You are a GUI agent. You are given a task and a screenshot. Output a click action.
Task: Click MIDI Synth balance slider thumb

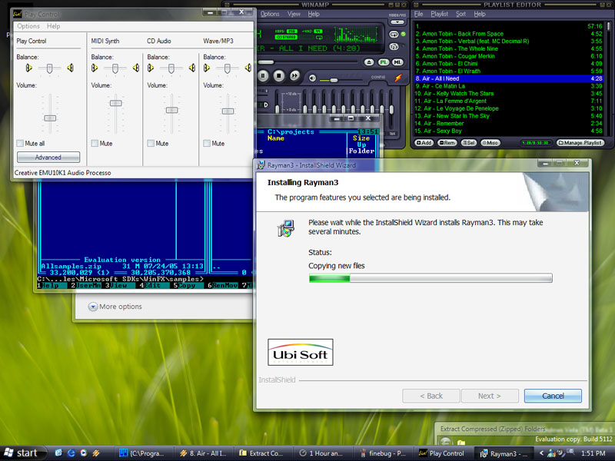[x=115, y=68]
